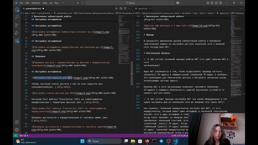Toggle the bottom Panel

(216, 3)
